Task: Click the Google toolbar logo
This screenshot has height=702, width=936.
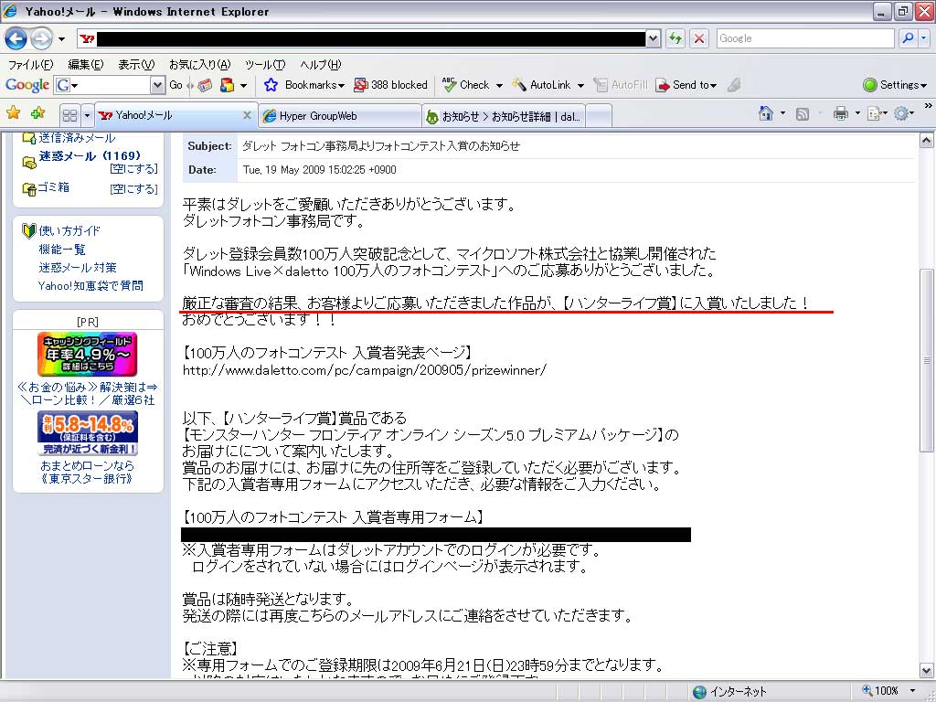Action: pos(27,85)
